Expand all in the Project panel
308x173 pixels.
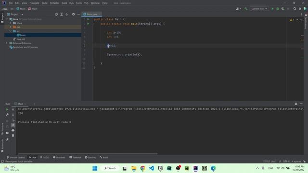coord(62,14)
